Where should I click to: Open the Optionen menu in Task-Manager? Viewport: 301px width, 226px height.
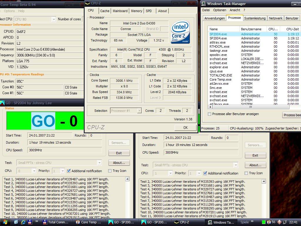[220, 10]
